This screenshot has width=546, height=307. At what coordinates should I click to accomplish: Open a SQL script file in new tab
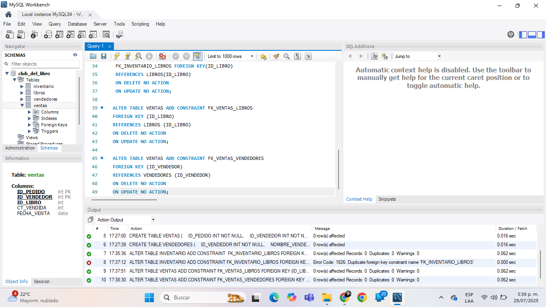coord(21,35)
